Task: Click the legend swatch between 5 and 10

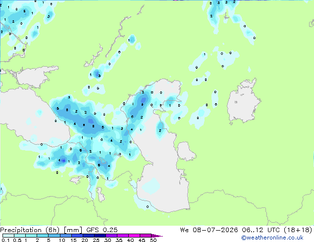Action: 54,236
